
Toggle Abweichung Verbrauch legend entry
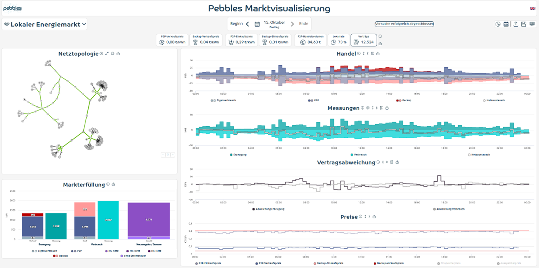tap(449, 209)
